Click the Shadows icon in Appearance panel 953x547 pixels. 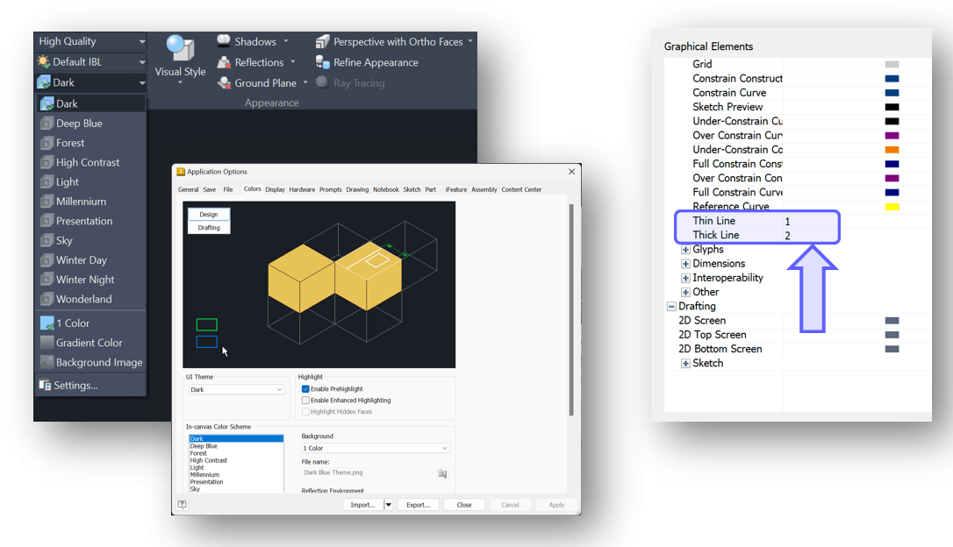(x=224, y=41)
